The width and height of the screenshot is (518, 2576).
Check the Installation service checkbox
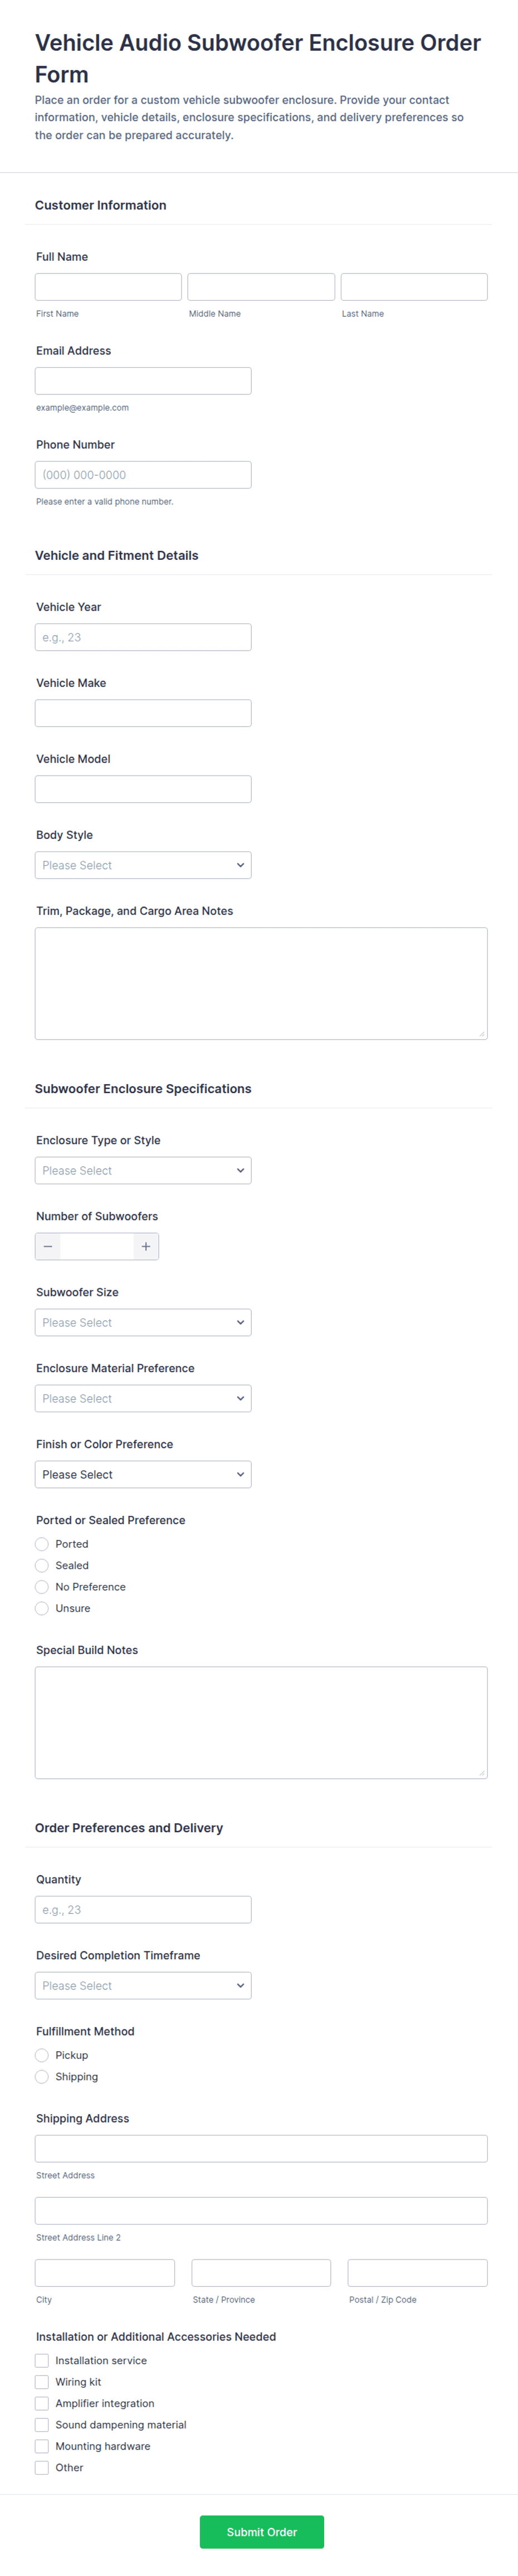42,2360
